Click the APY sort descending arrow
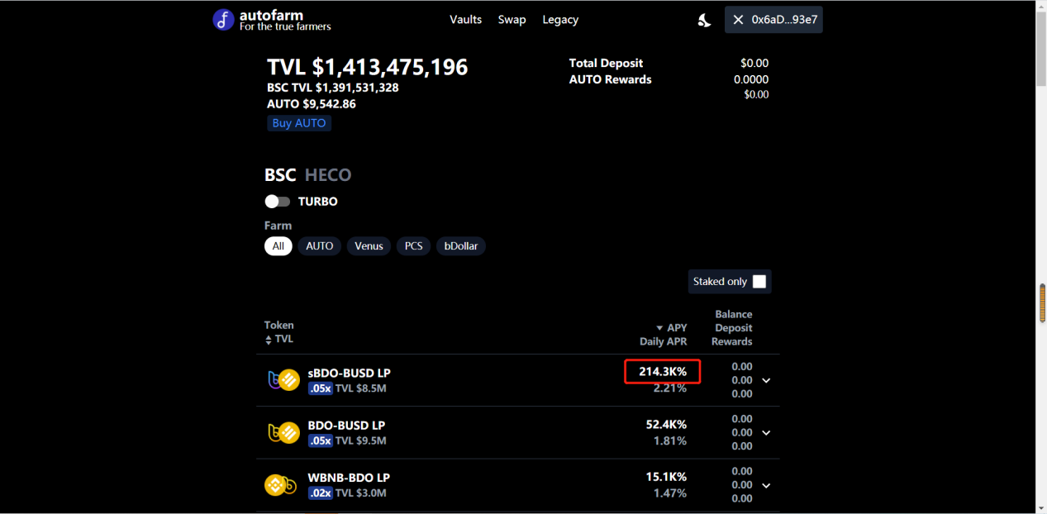The height and width of the screenshot is (514, 1047). pos(659,328)
